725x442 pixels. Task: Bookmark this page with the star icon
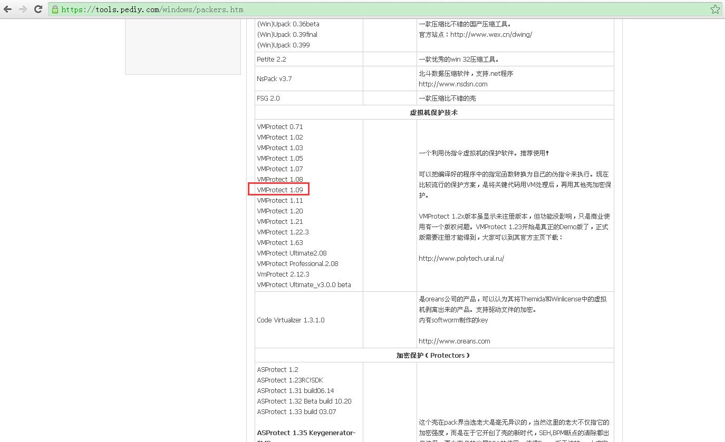[x=715, y=9]
